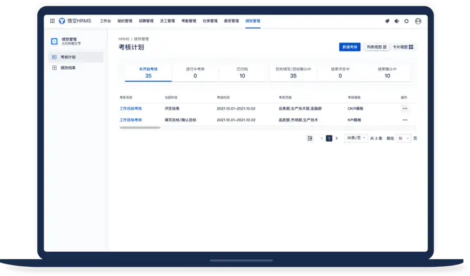The image size is (470, 276).
Task: Open 工作目标考核 link in the 评定结果 row
Action: click(x=131, y=108)
